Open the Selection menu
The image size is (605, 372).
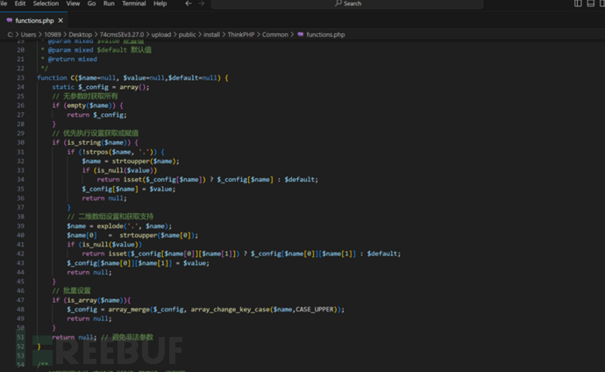pos(46,4)
